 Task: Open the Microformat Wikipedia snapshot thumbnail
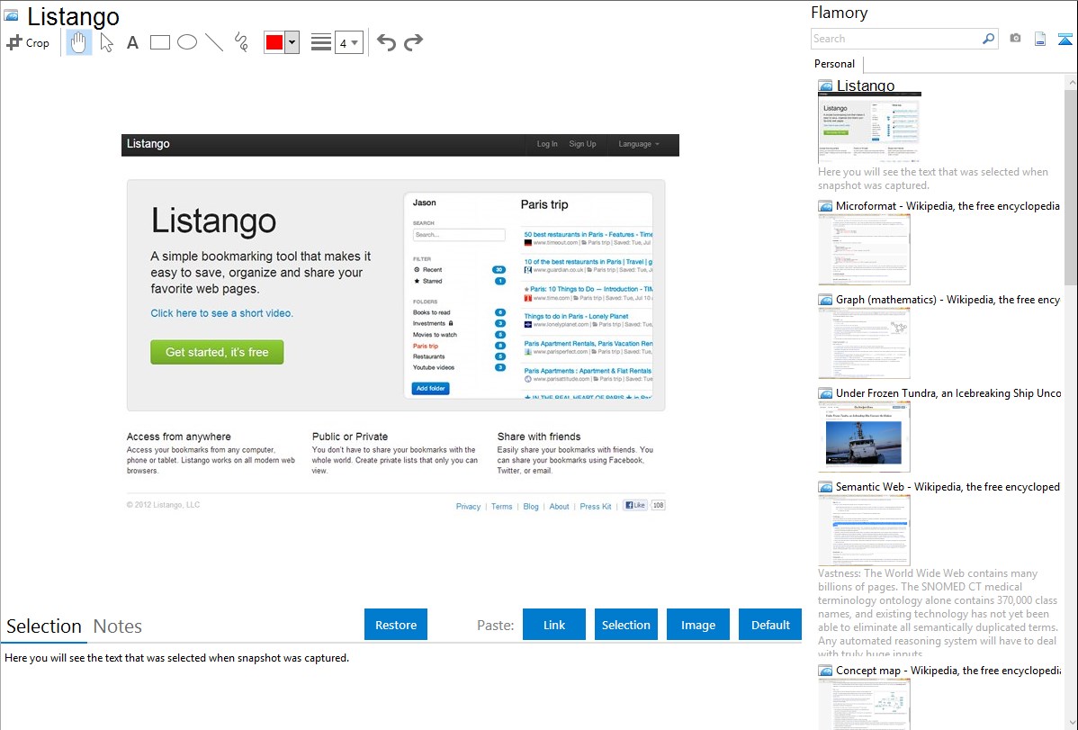pyautogui.click(x=864, y=249)
